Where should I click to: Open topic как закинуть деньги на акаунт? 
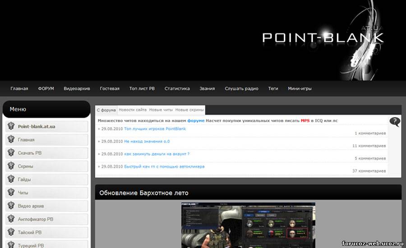click(157, 154)
